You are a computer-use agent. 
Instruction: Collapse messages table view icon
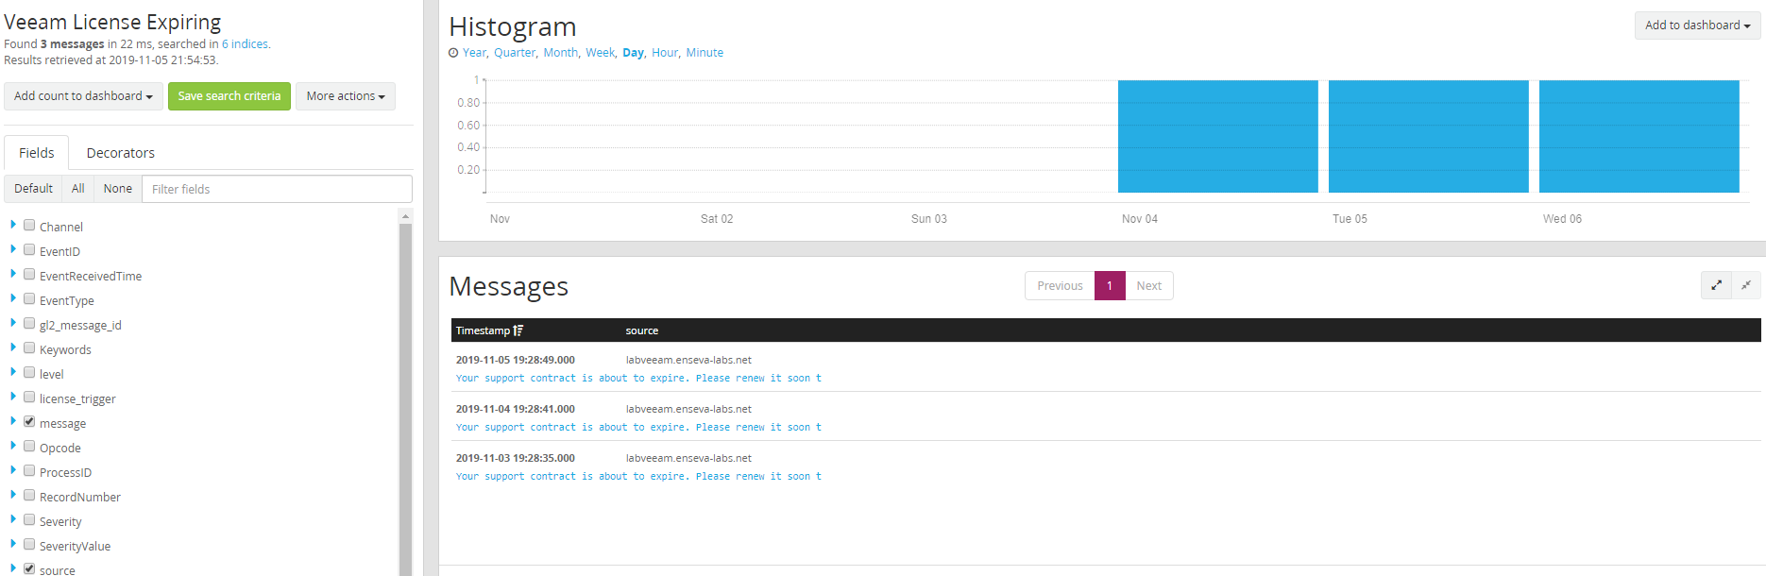[x=1746, y=285]
